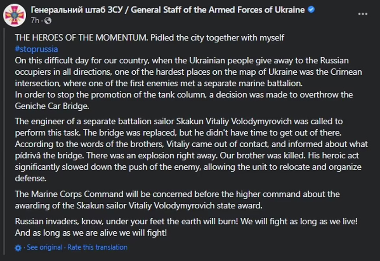
Task: Click Rate this translation link
Action: (97, 247)
